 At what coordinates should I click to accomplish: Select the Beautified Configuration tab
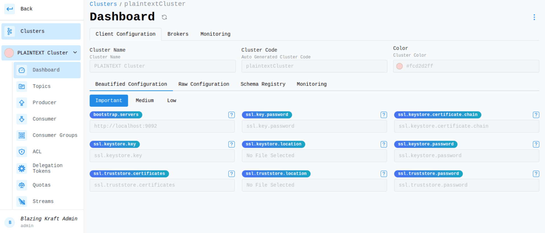coord(131,84)
